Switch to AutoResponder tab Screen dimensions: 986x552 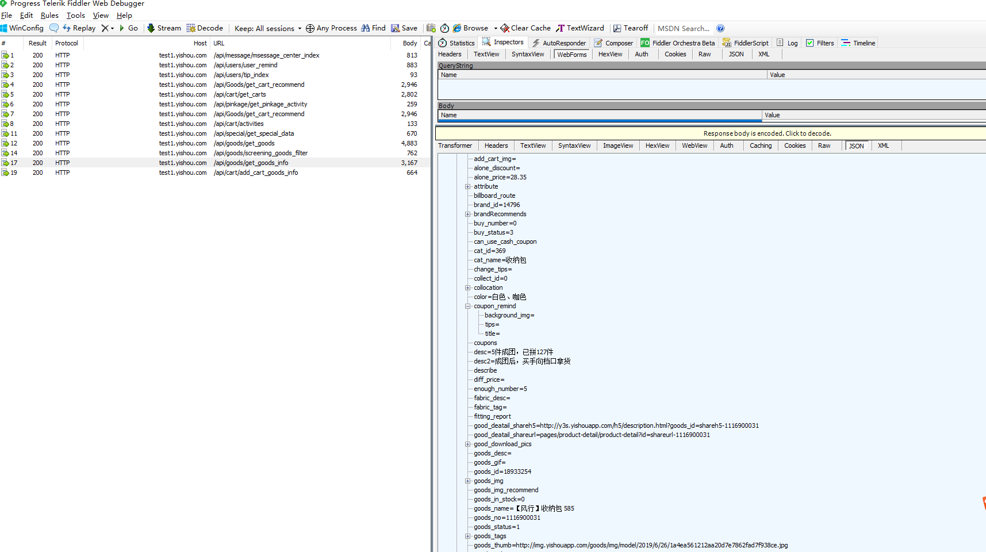pos(559,43)
